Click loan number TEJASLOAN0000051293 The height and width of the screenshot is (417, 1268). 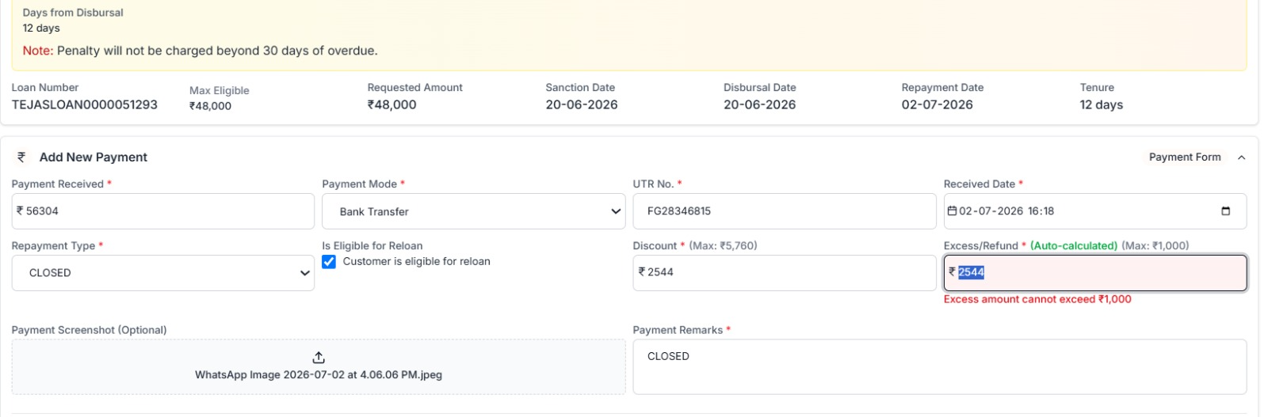85,104
